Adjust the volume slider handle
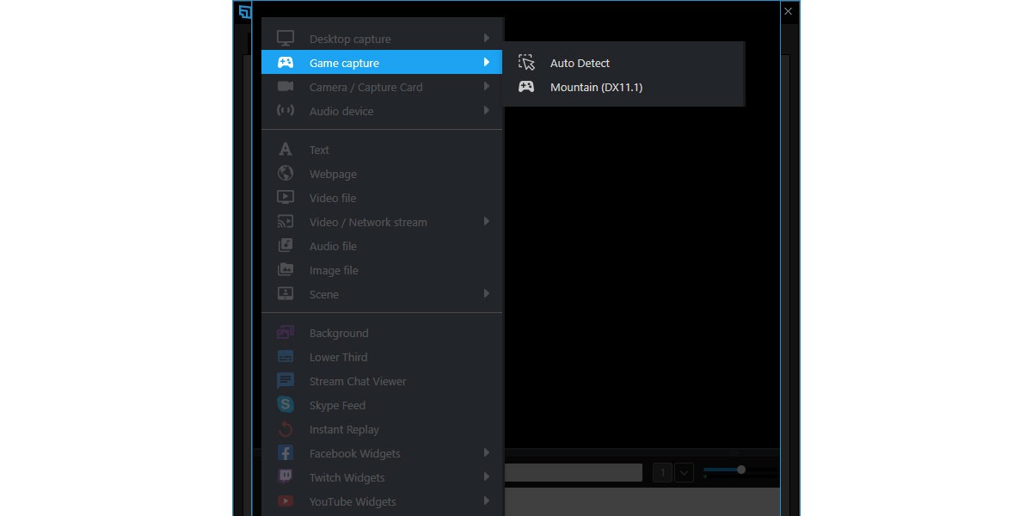 point(740,470)
